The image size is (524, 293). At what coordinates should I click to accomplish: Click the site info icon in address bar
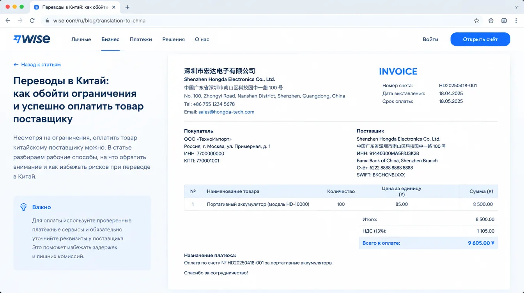[47, 21]
